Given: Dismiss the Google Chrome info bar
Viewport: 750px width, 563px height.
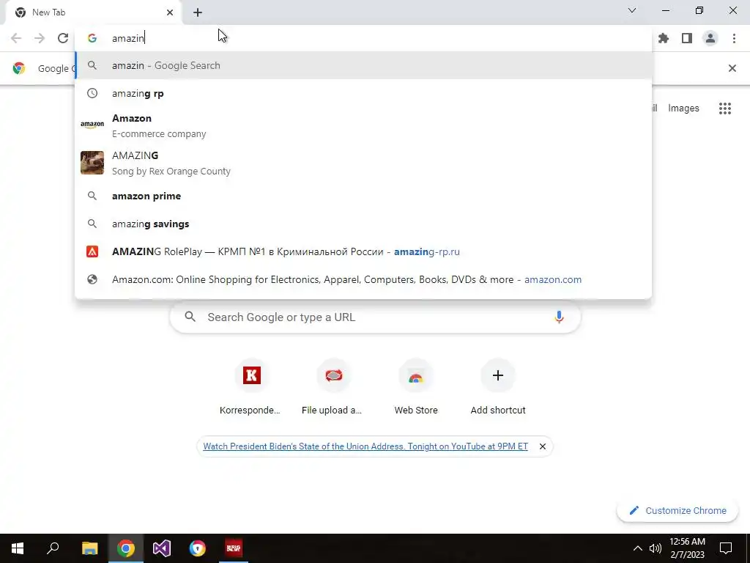Looking at the screenshot, I should click(x=732, y=68).
